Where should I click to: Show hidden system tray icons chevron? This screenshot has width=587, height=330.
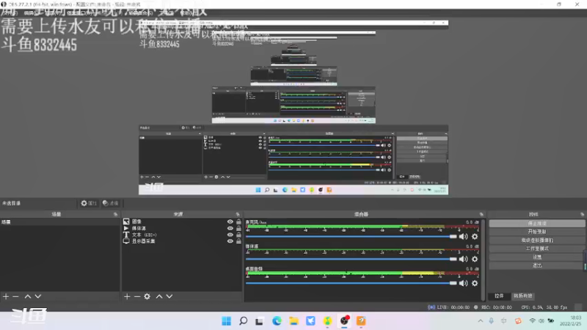pyautogui.click(x=481, y=321)
